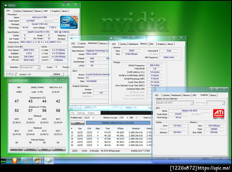
Task: Click the Core Voltage value 1.328 V
Action: tap(53, 27)
